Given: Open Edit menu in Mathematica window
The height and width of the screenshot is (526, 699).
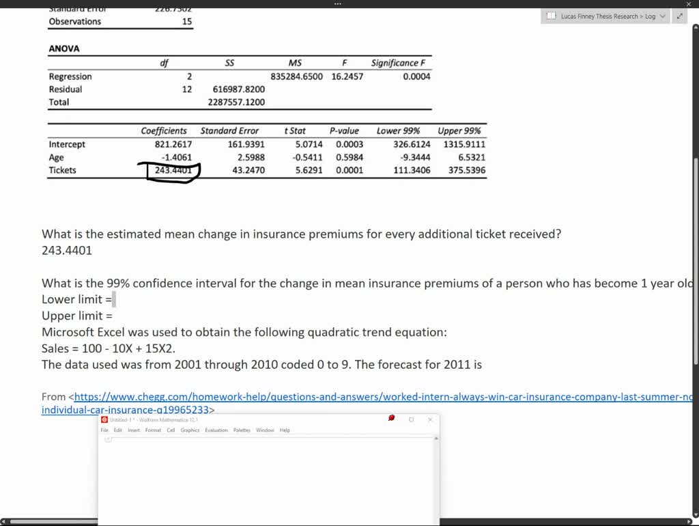Looking at the screenshot, I should click(117, 430).
